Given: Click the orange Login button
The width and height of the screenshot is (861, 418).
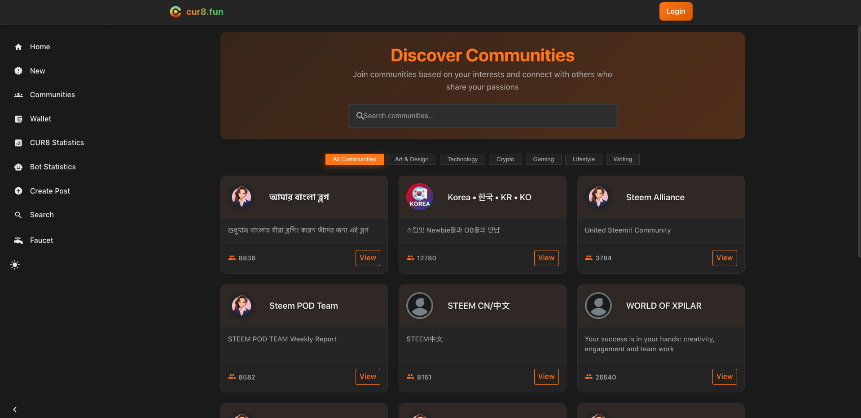Looking at the screenshot, I should (676, 12).
